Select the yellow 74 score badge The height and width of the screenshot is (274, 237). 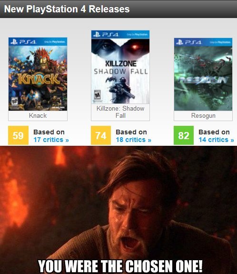(x=101, y=135)
